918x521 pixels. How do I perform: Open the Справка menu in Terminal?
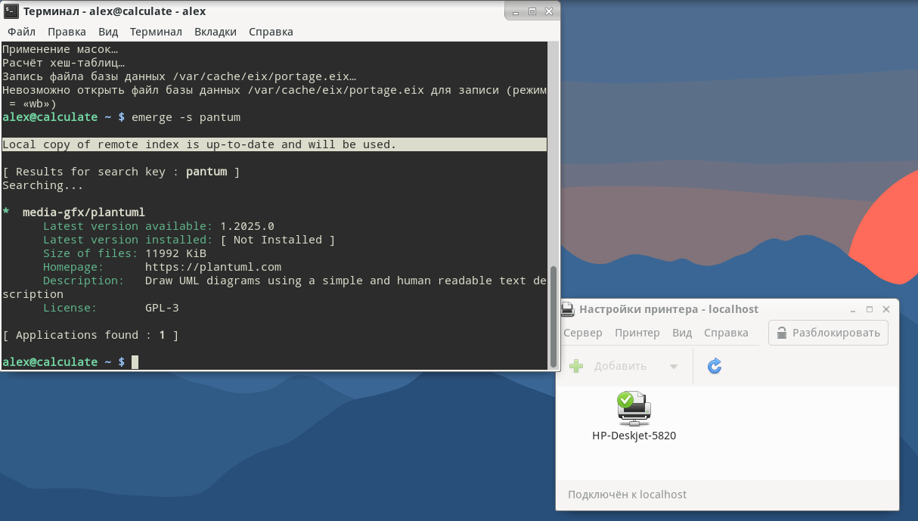pos(271,32)
